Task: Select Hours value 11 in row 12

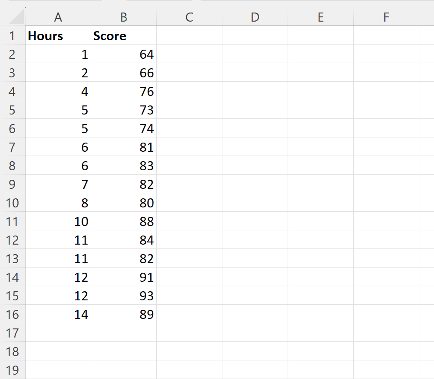Action: click(58, 240)
